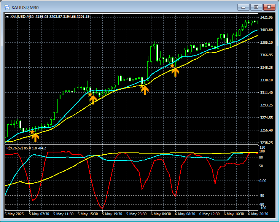Click the chart window icon in title bar
The width and height of the screenshot is (280, 222).
(x=7, y=7)
